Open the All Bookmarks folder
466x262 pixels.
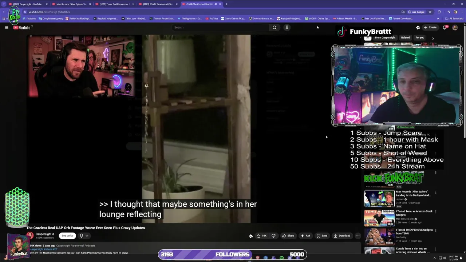tap(454, 19)
